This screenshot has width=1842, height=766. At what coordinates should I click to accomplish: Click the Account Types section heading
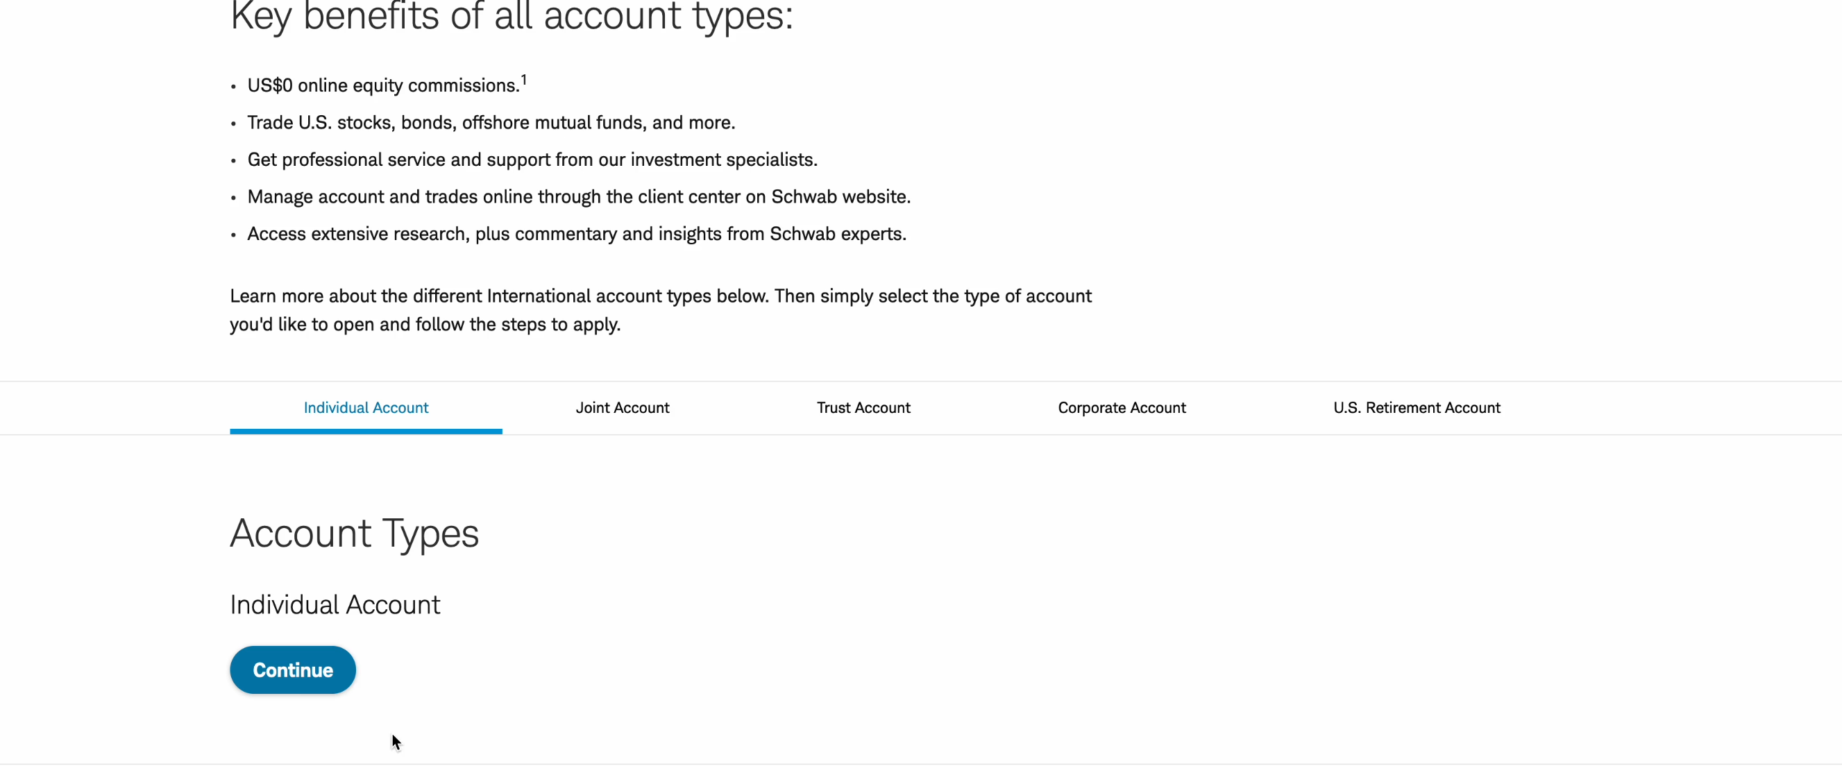pos(354,533)
